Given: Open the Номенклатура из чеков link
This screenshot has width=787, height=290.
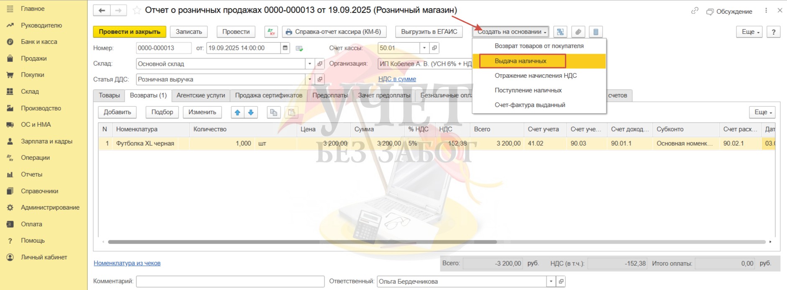Looking at the screenshot, I should click(127, 263).
